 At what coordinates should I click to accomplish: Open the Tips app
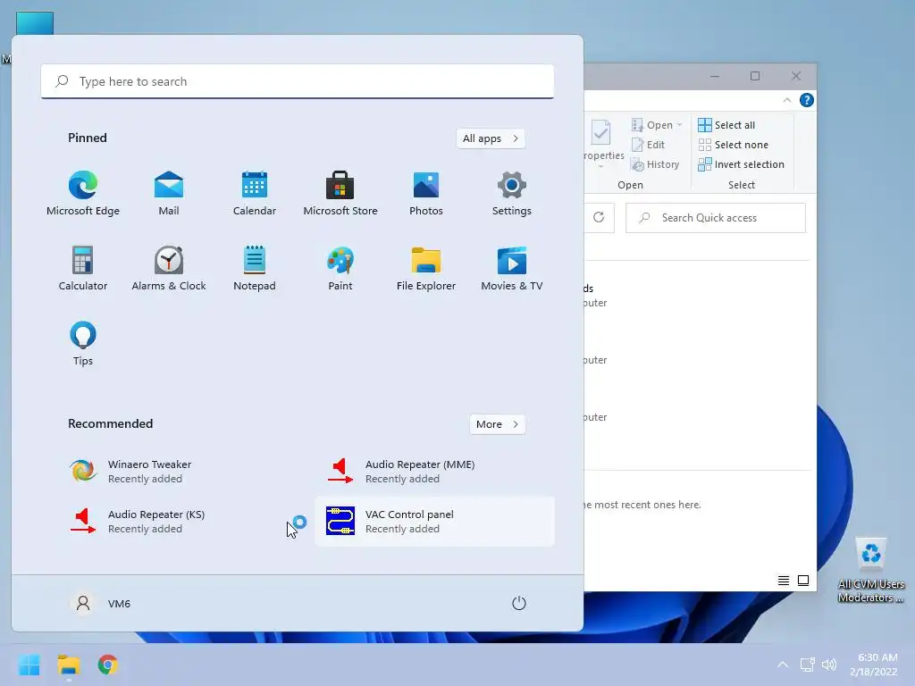point(83,344)
